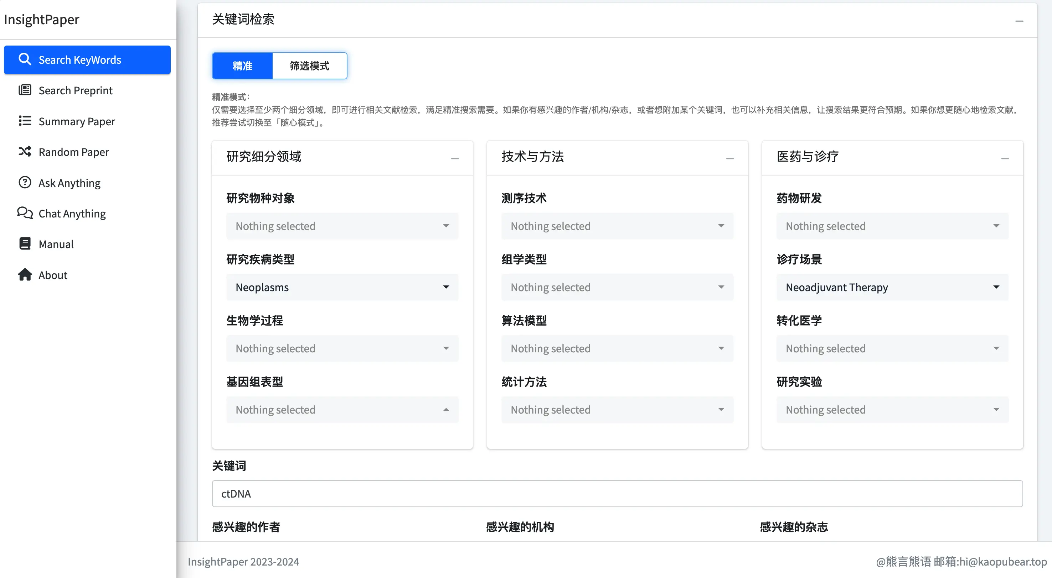The image size is (1052, 578).
Task: Click the list icon beside Summary Paper
Action: tap(25, 121)
